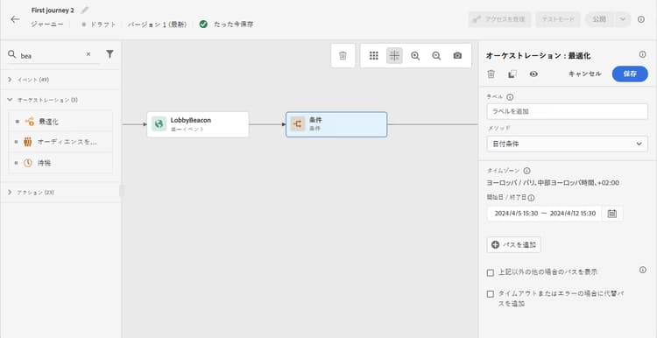Select the 最適化 activity icon

click(x=29, y=122)
